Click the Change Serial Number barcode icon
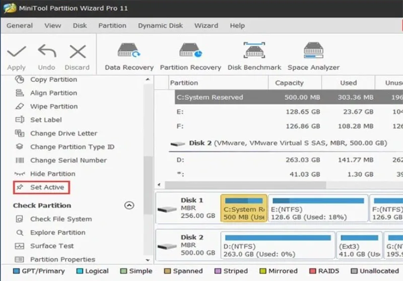 coord(20,160)
